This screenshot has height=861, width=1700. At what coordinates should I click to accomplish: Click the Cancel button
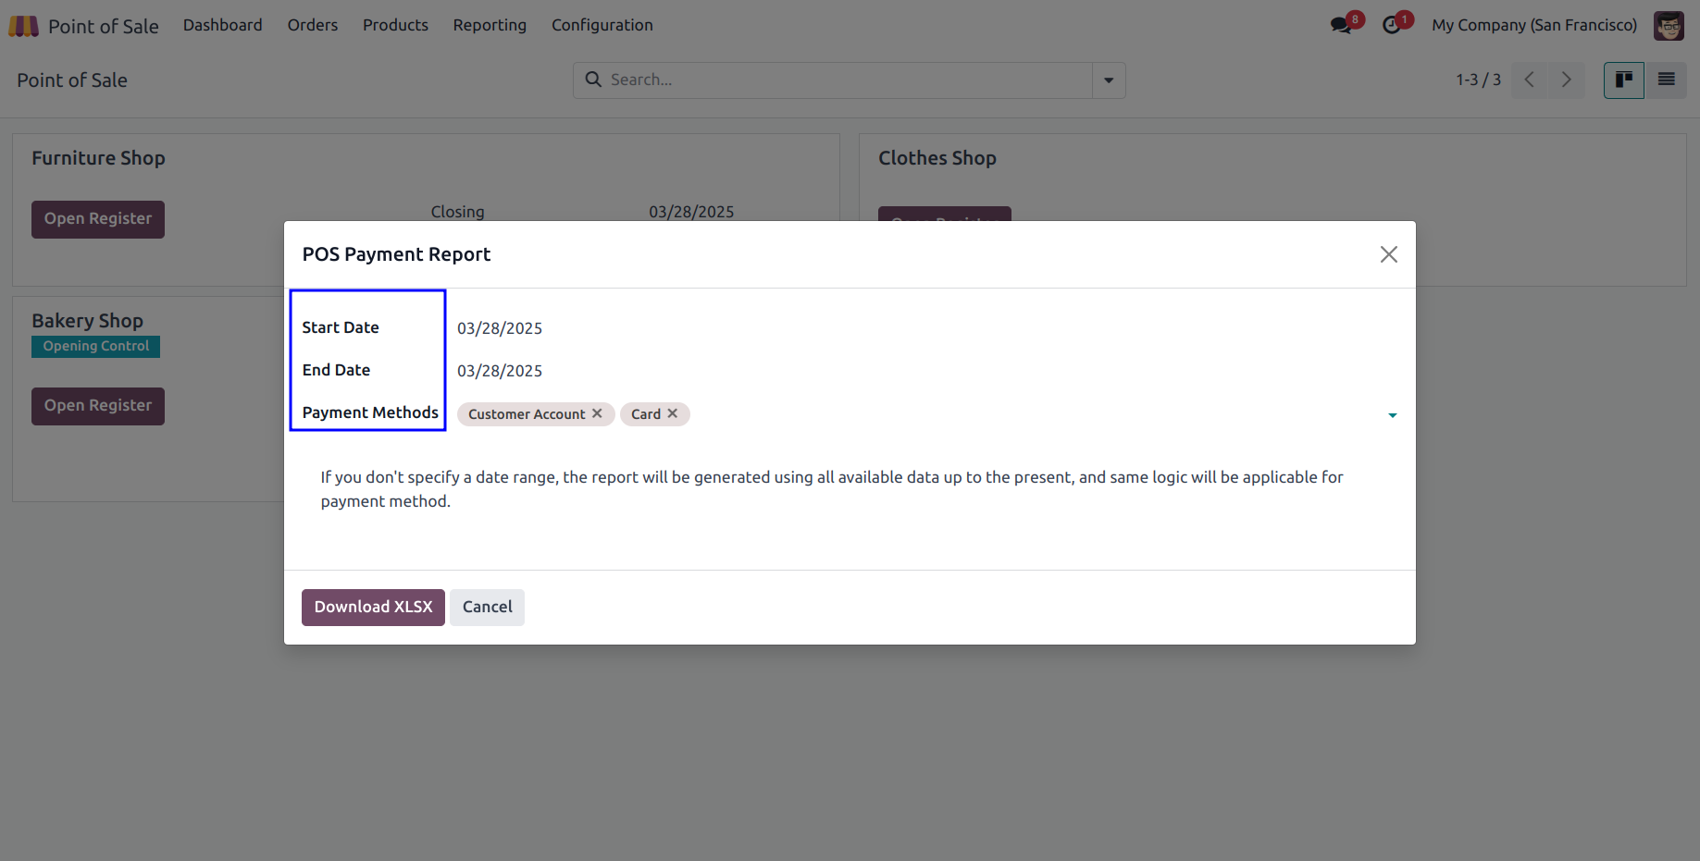(487, 608)
